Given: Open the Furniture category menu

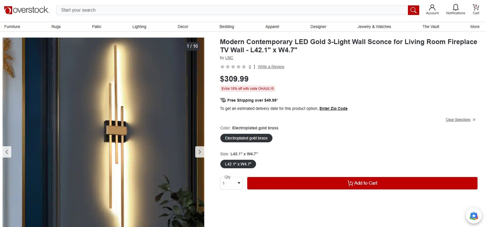Looking at the screenshot, I should click(12, 27).
